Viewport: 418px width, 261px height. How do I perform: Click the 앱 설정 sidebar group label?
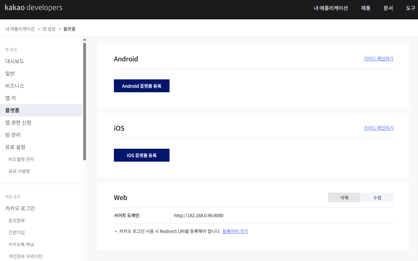tap(11, 50)
